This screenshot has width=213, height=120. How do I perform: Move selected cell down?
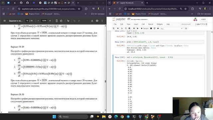[137, 28]
